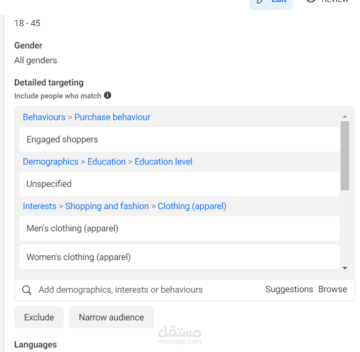Open Suggestions for detailed targeting

pos(289,289)
